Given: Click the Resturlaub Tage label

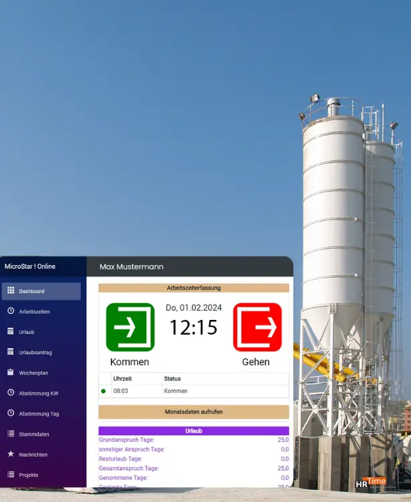Looking at the screenshot, I should pos(120,458).
